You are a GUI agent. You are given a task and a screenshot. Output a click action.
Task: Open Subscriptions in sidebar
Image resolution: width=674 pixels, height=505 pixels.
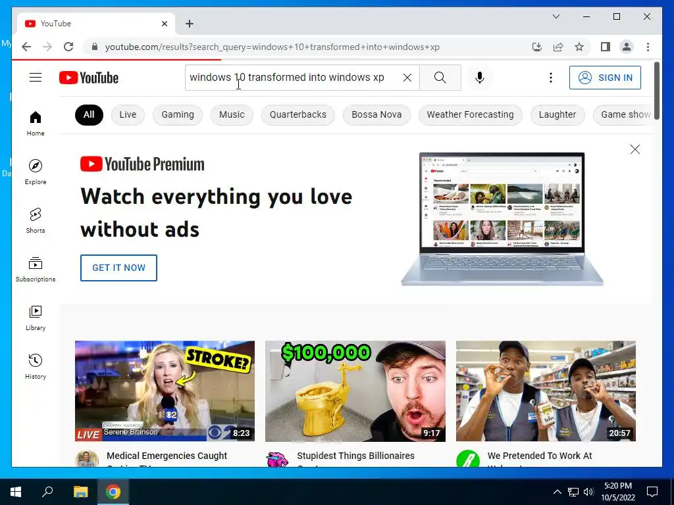pos(36,269)
